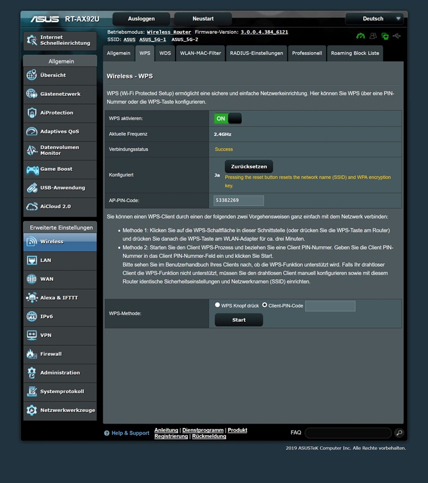The width and height of the screenshot is (428, 483).
Task: Click the Help & Support question icon
Action: [x=107, y=433]
